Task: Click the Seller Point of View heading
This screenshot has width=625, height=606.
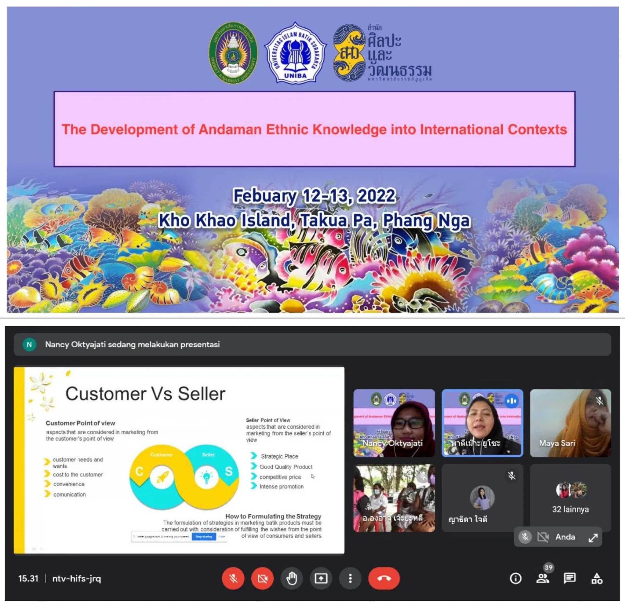Action: point(268,420)
